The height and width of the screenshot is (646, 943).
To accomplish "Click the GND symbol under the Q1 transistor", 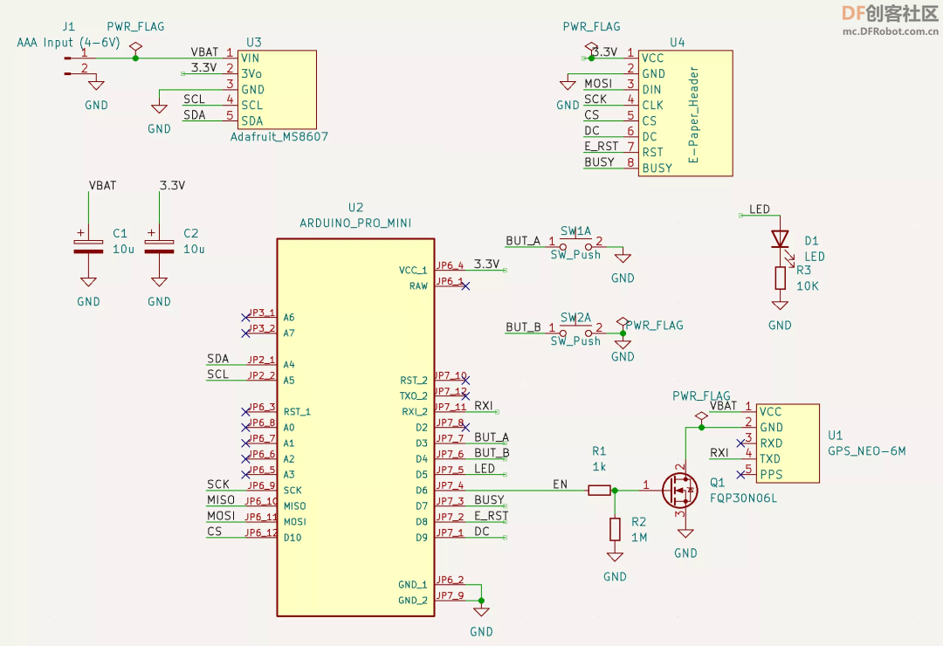I will click(685, 533).
